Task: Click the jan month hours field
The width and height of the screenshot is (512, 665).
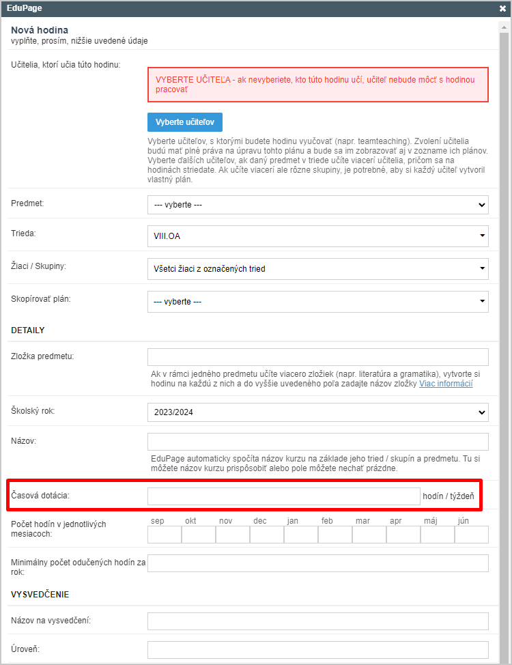Action: click(x=301, y=535)
